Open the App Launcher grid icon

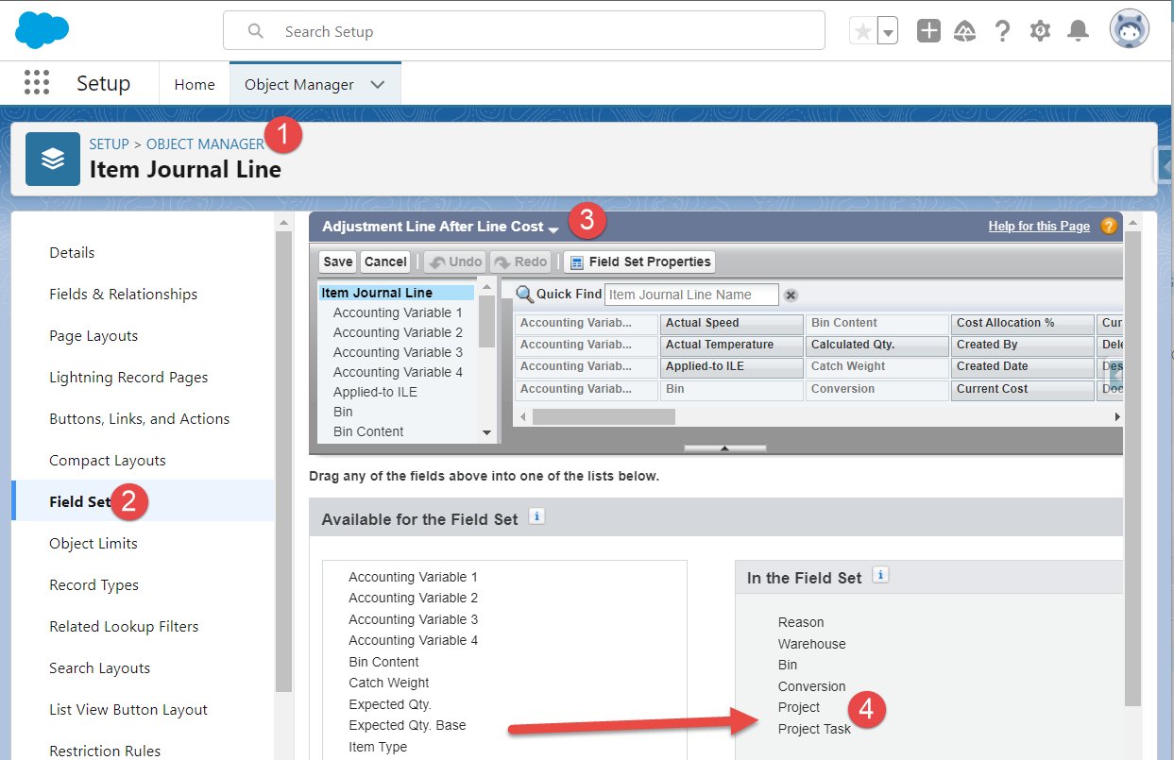36,83
